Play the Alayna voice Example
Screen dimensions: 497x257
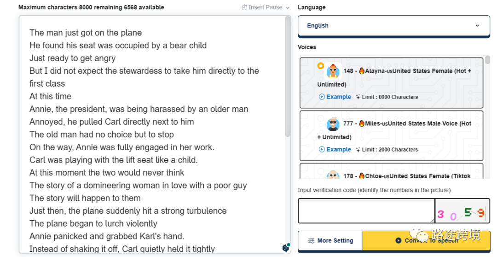tap(335, 97)
